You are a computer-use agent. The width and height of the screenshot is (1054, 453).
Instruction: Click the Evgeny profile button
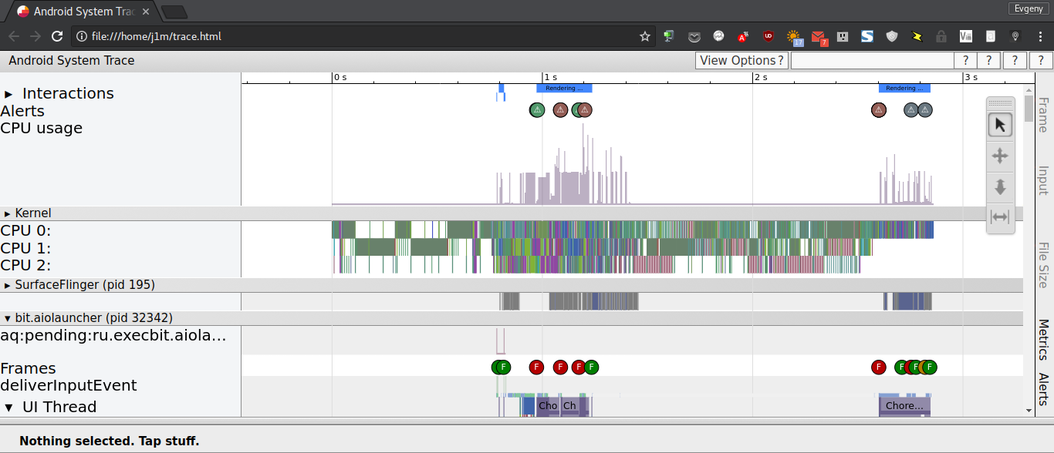click(x=1029, y=8)
